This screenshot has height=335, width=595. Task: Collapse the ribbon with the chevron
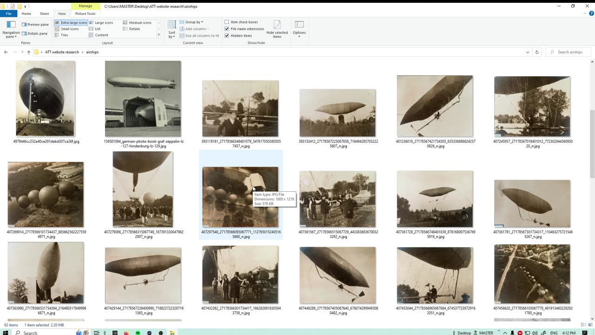coord(584,13)
